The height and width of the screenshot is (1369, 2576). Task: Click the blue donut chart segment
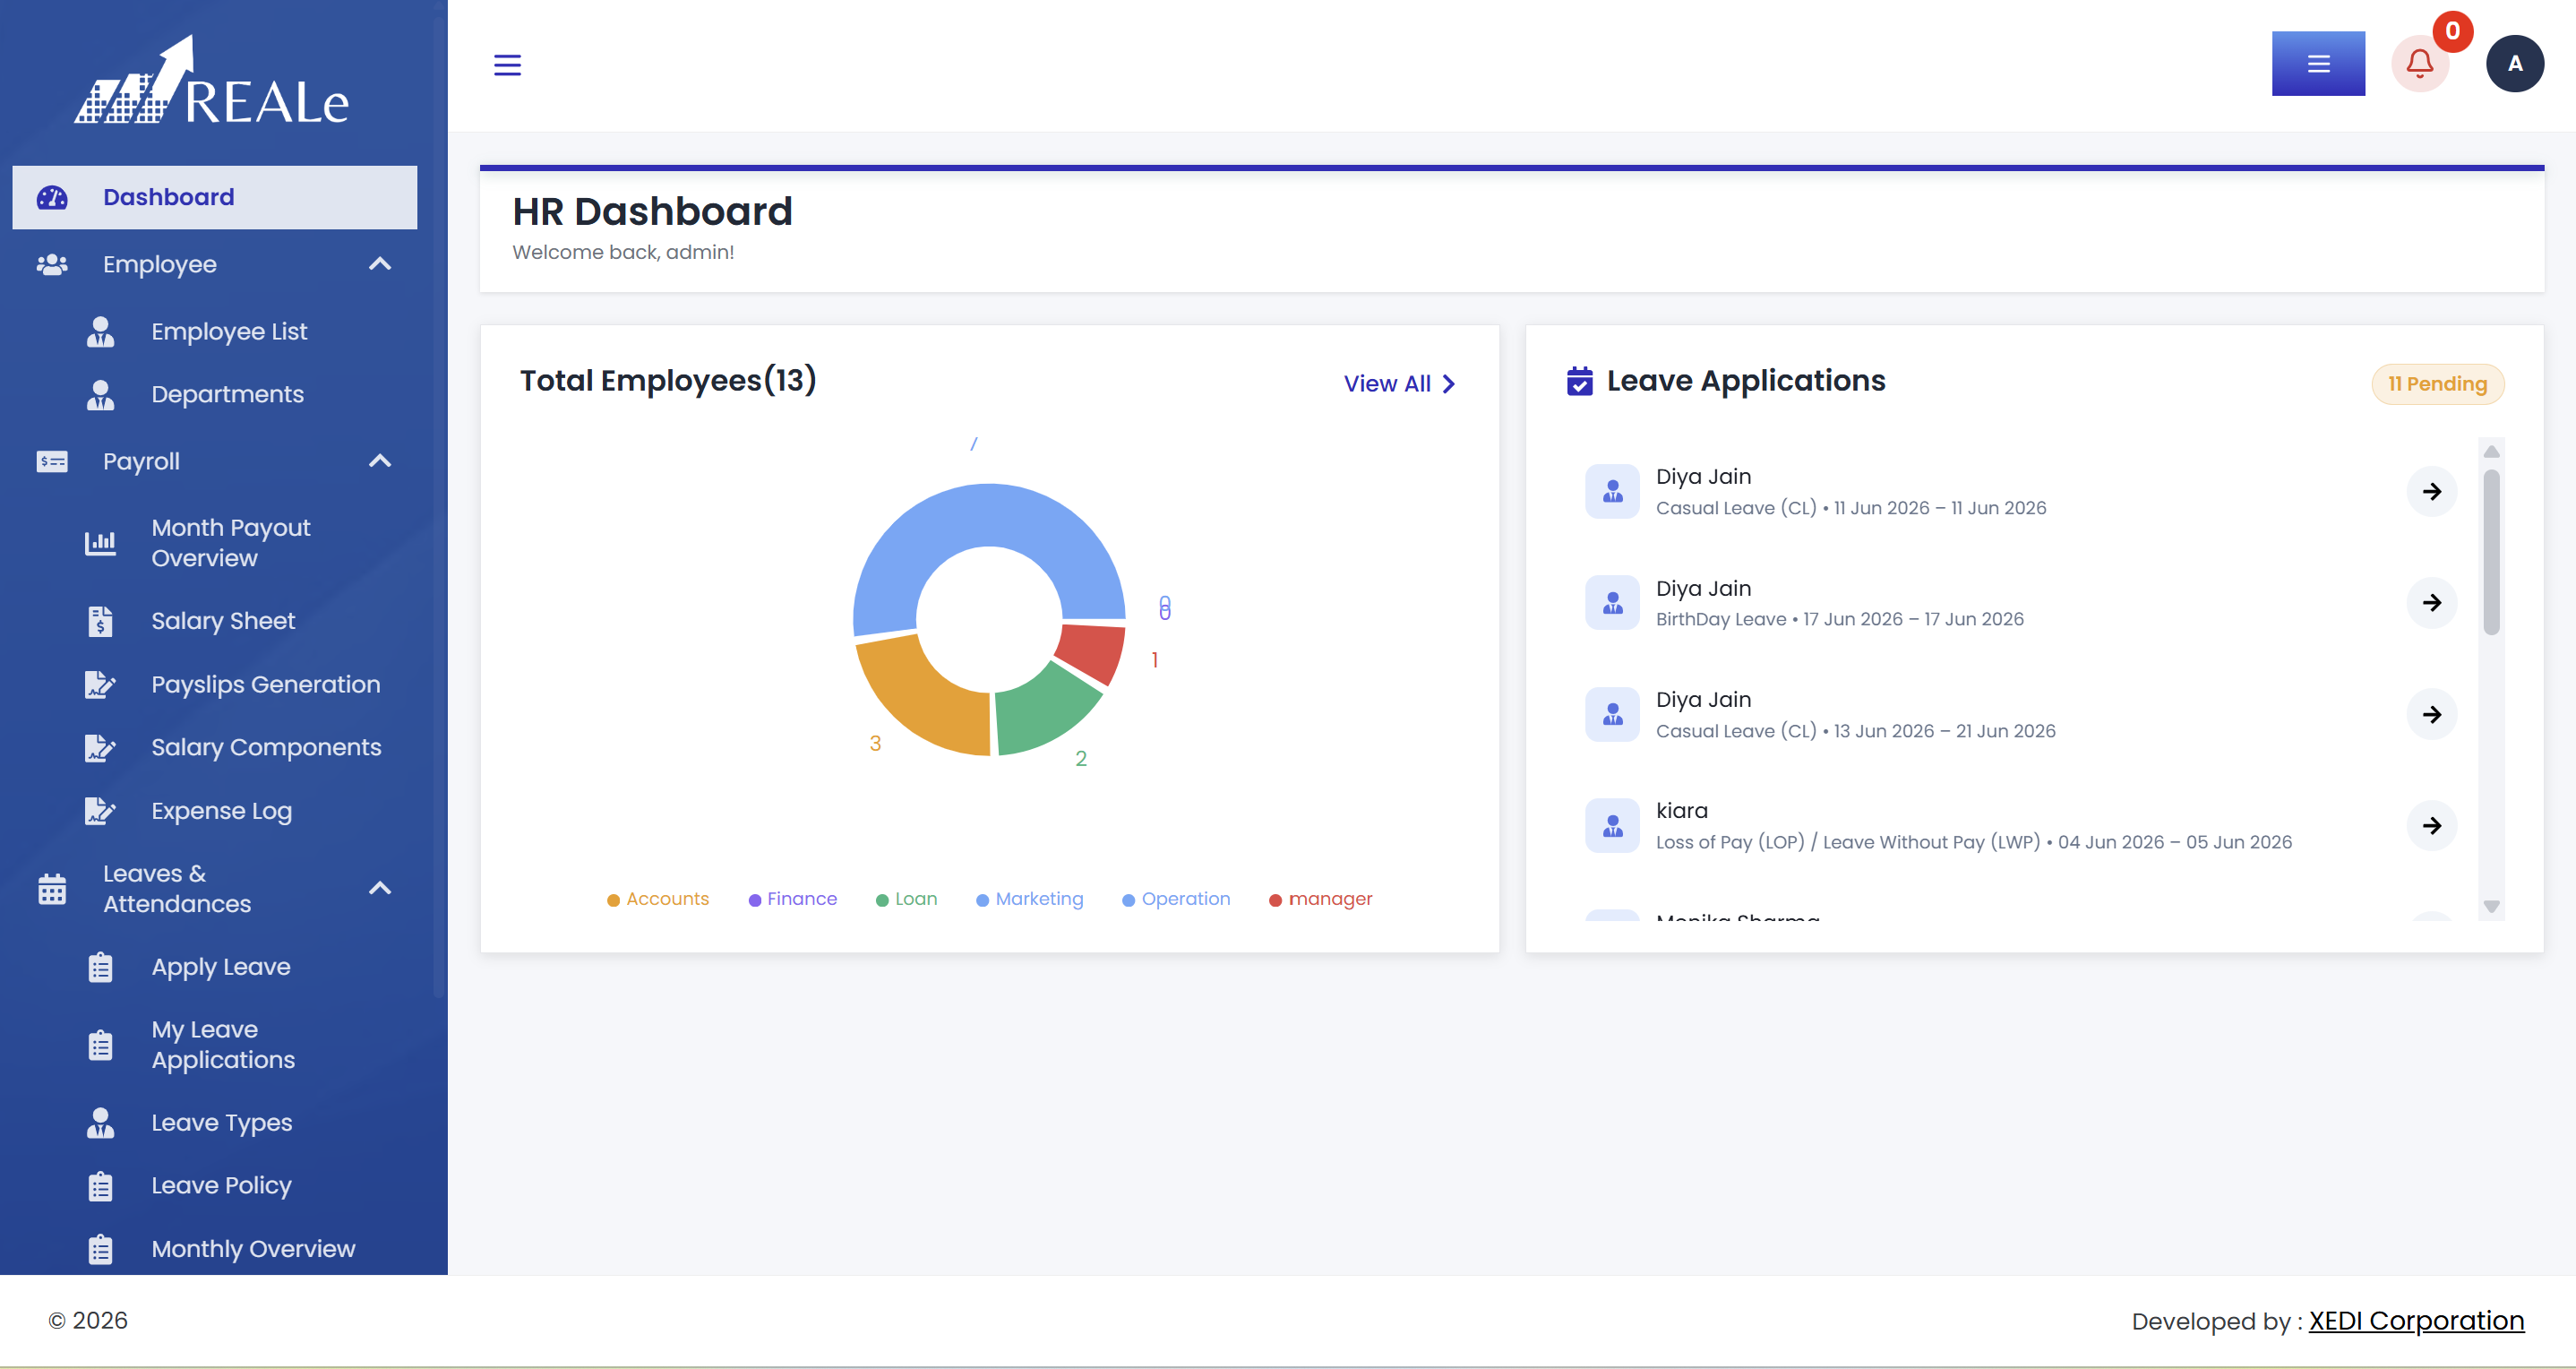(988, 516)
